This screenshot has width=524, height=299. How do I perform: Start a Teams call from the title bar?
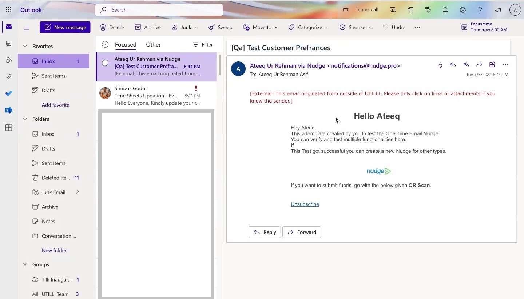(x=362, y=10)
